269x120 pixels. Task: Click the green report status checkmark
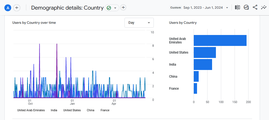tap(109, 8)
